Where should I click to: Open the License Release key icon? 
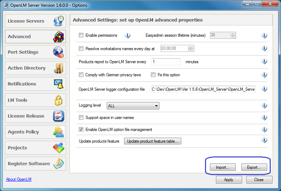[x=59, y=116]
